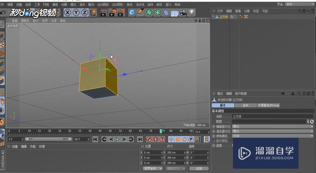Toggle rotation keyframe recording
This screenshot has height=173, width=316.
185,139
